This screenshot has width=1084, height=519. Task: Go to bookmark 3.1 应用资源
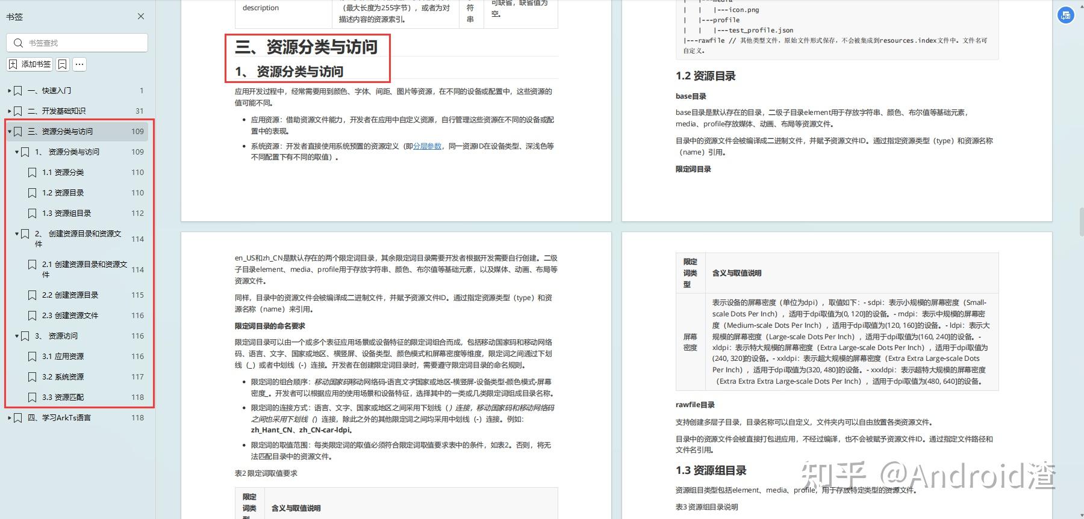point(63,357)
